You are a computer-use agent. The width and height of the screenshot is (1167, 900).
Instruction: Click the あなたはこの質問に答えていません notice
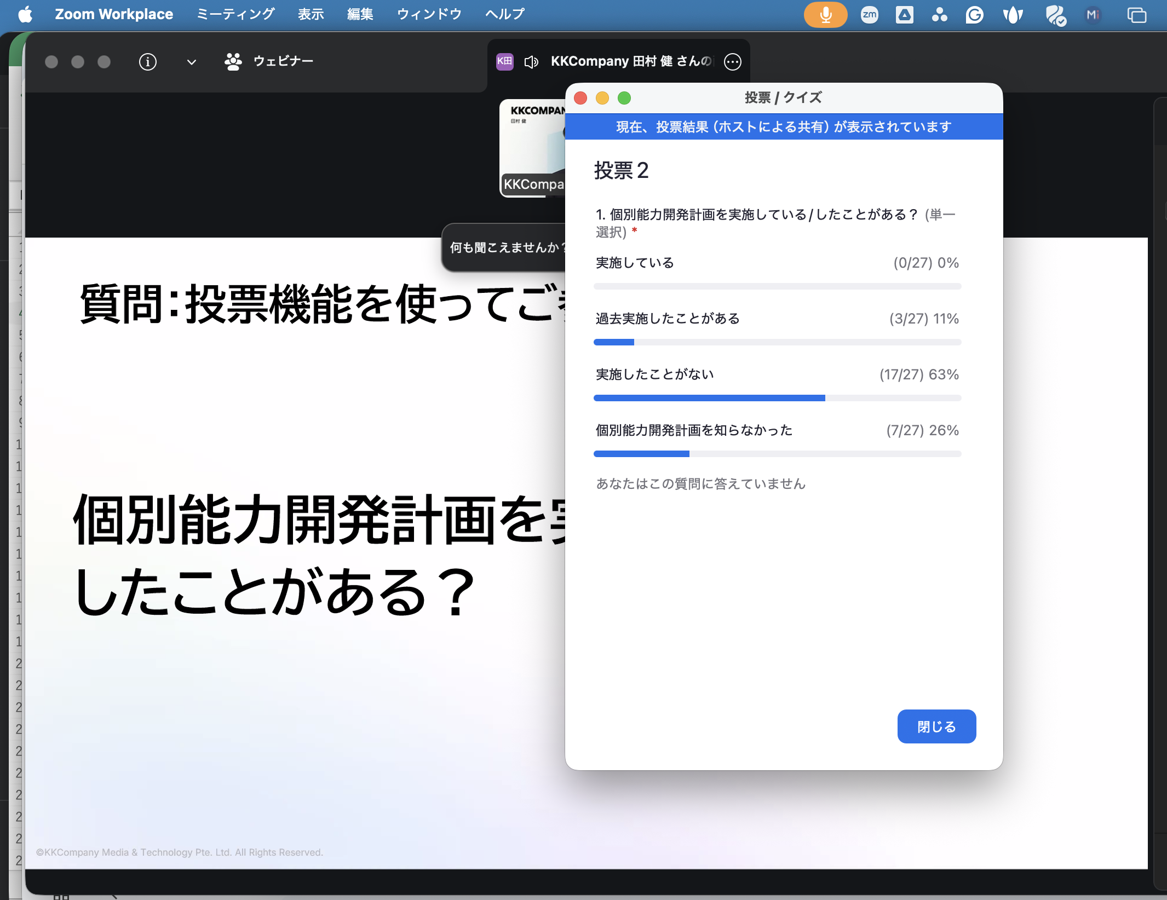pos(700,484)
